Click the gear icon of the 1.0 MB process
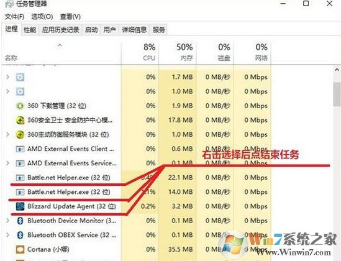Image resolution: width=341 pixels, height=261 pixels. (20, 91)
